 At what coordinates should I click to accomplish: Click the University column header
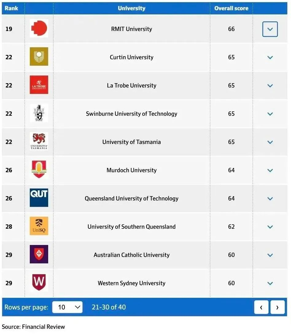coord(131,8)
